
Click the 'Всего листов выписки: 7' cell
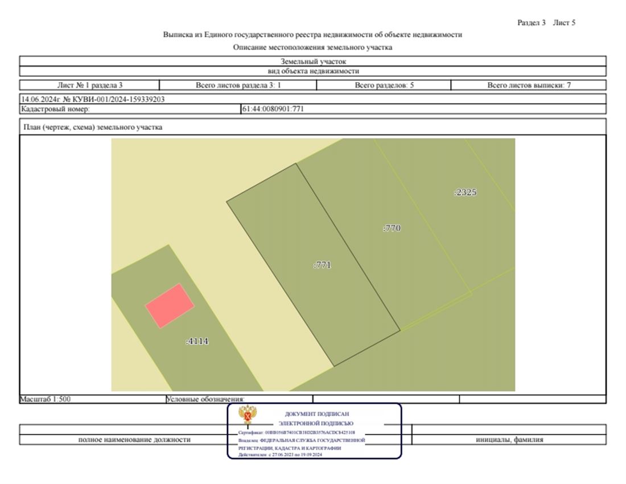(529, 85)
